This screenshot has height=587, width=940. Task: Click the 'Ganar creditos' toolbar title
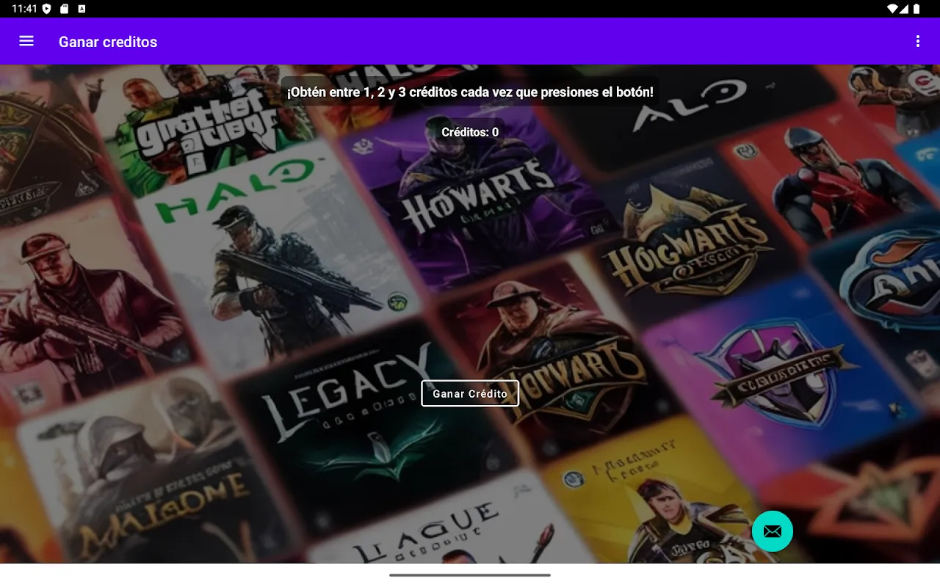click(x=108, y=42)
